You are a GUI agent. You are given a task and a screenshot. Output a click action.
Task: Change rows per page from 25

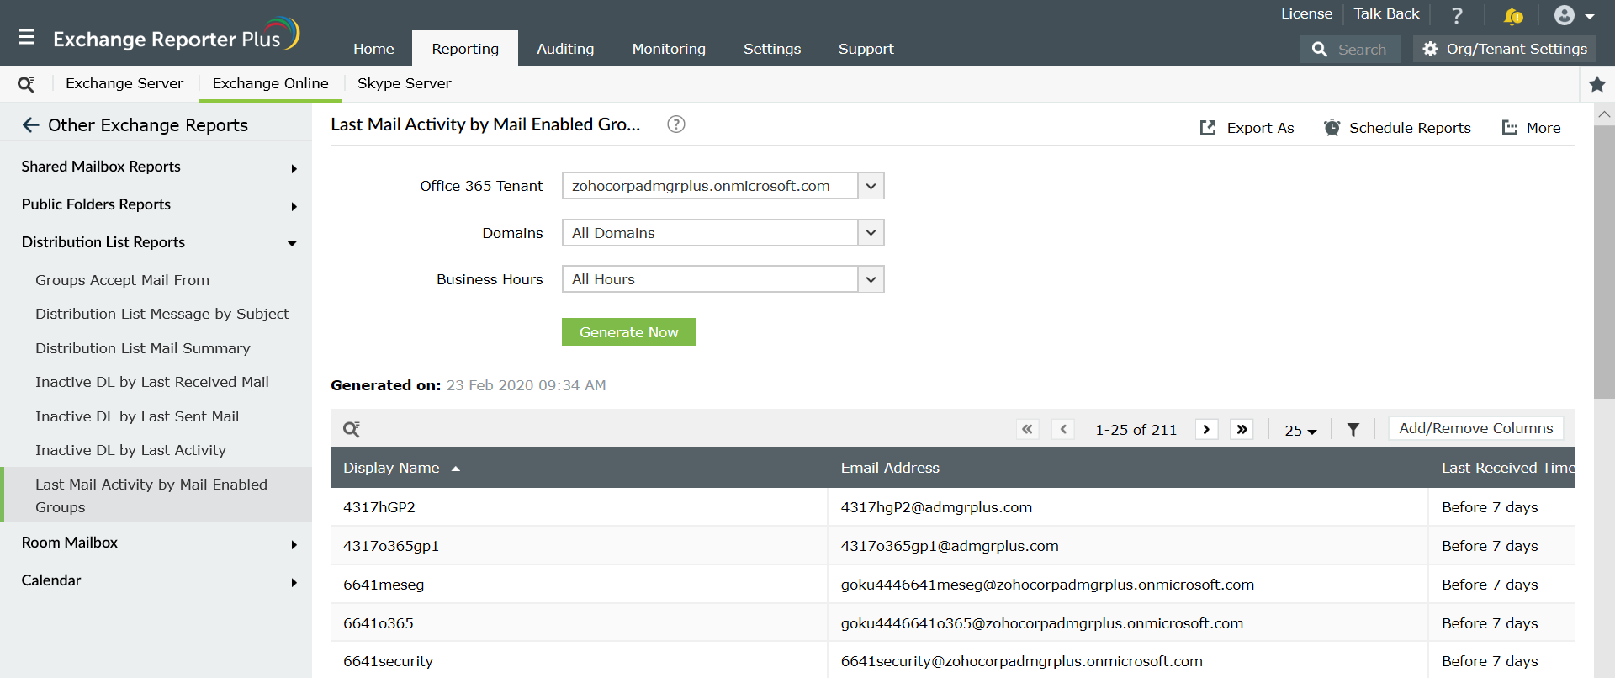[x=1300, y=431]
